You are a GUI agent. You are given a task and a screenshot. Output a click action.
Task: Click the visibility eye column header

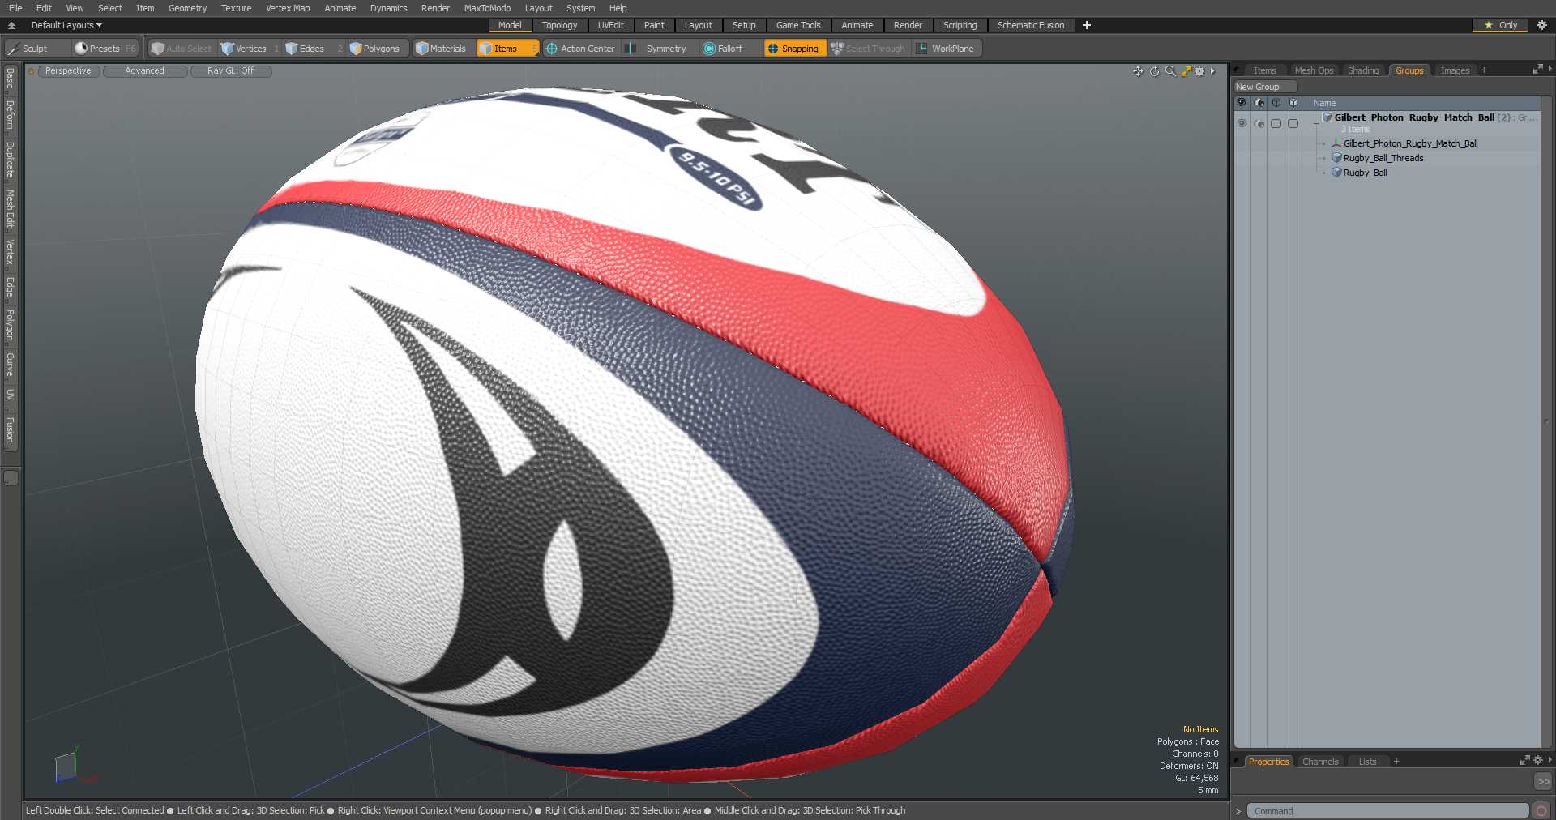coord(1242,103)
